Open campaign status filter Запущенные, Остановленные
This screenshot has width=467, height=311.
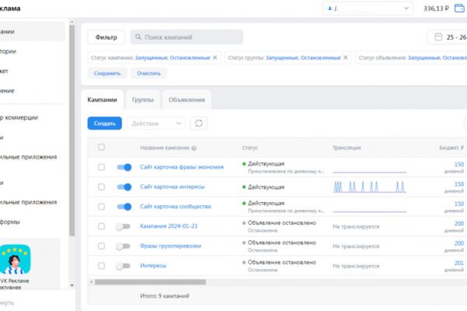[173, 58]
